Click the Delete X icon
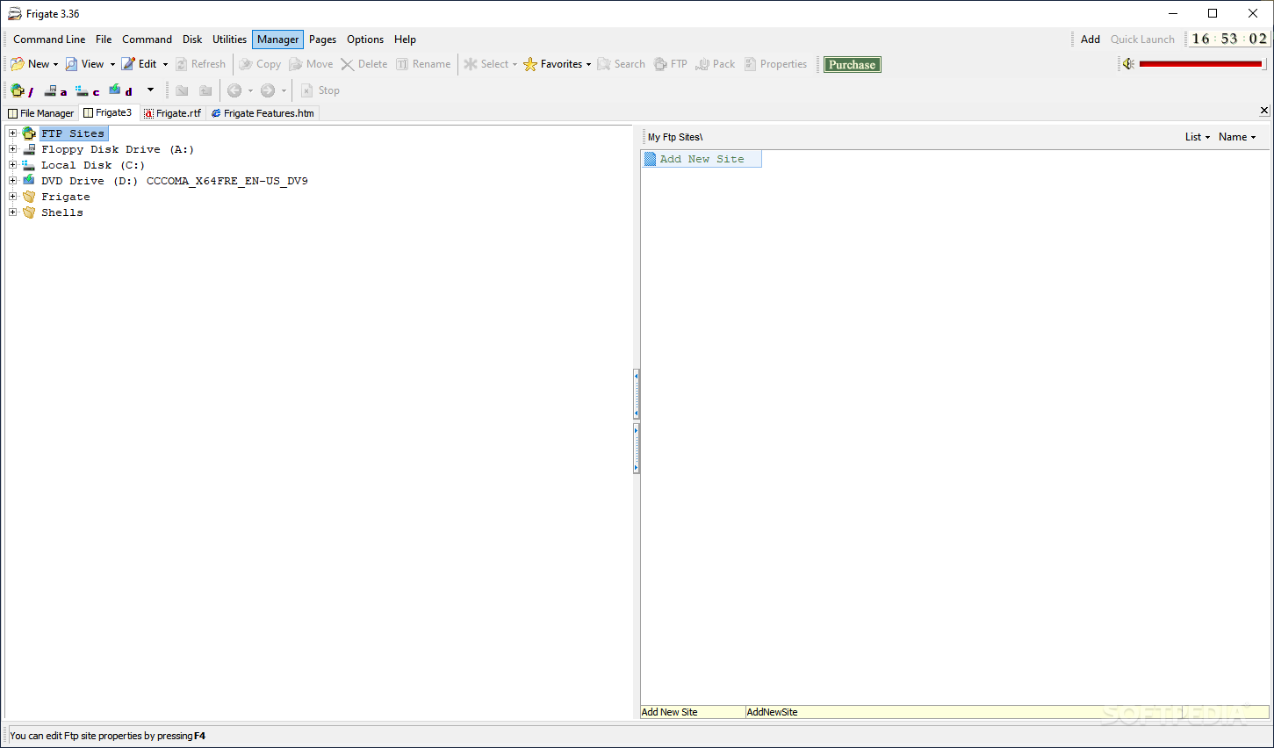Screen dimensions: 1274x748 [x=348, y=64]
